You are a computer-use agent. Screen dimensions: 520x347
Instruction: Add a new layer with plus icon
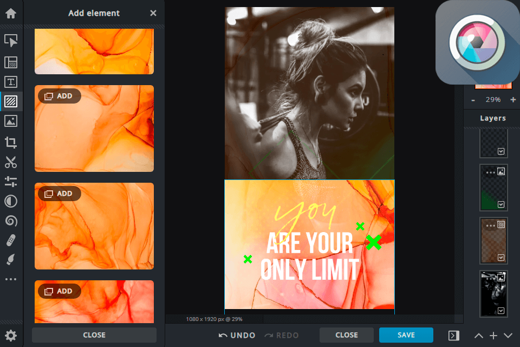click(493, 336)
